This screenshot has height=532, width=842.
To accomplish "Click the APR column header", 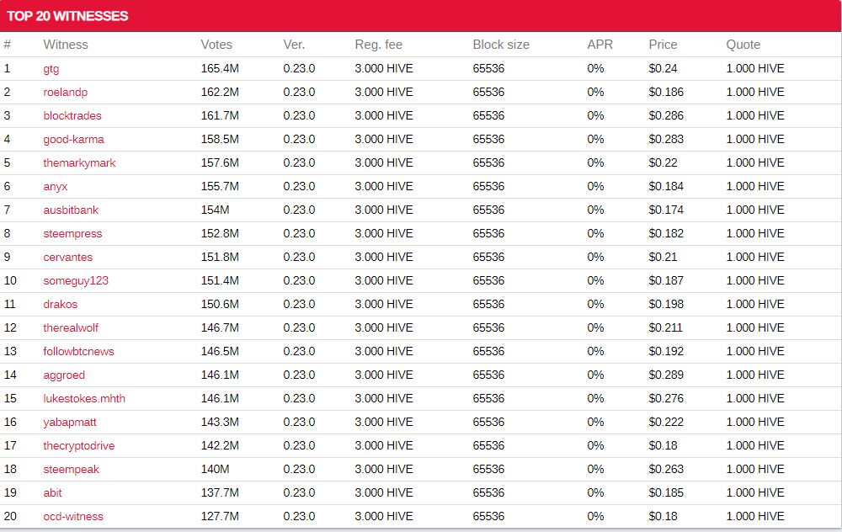I will point(600,45).
